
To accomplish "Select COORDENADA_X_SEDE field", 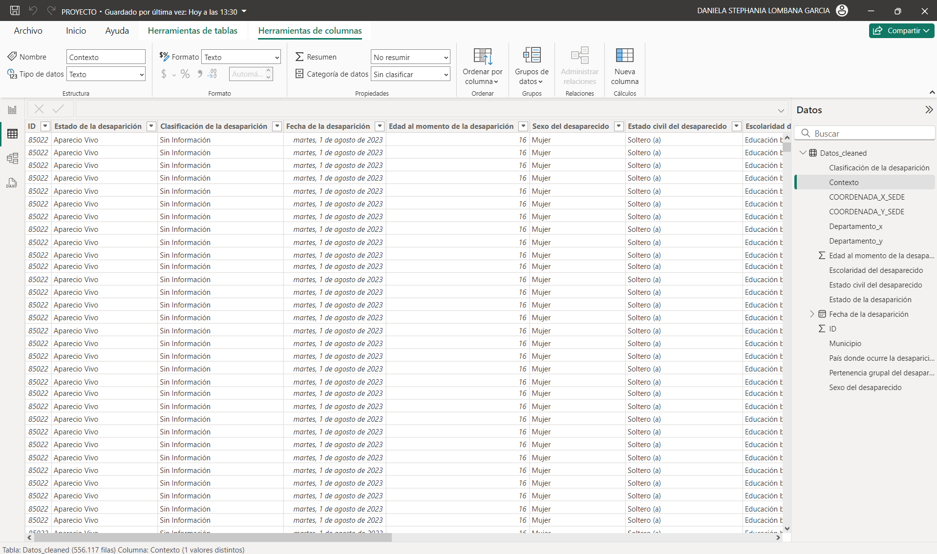I will [x=867, y=197].
